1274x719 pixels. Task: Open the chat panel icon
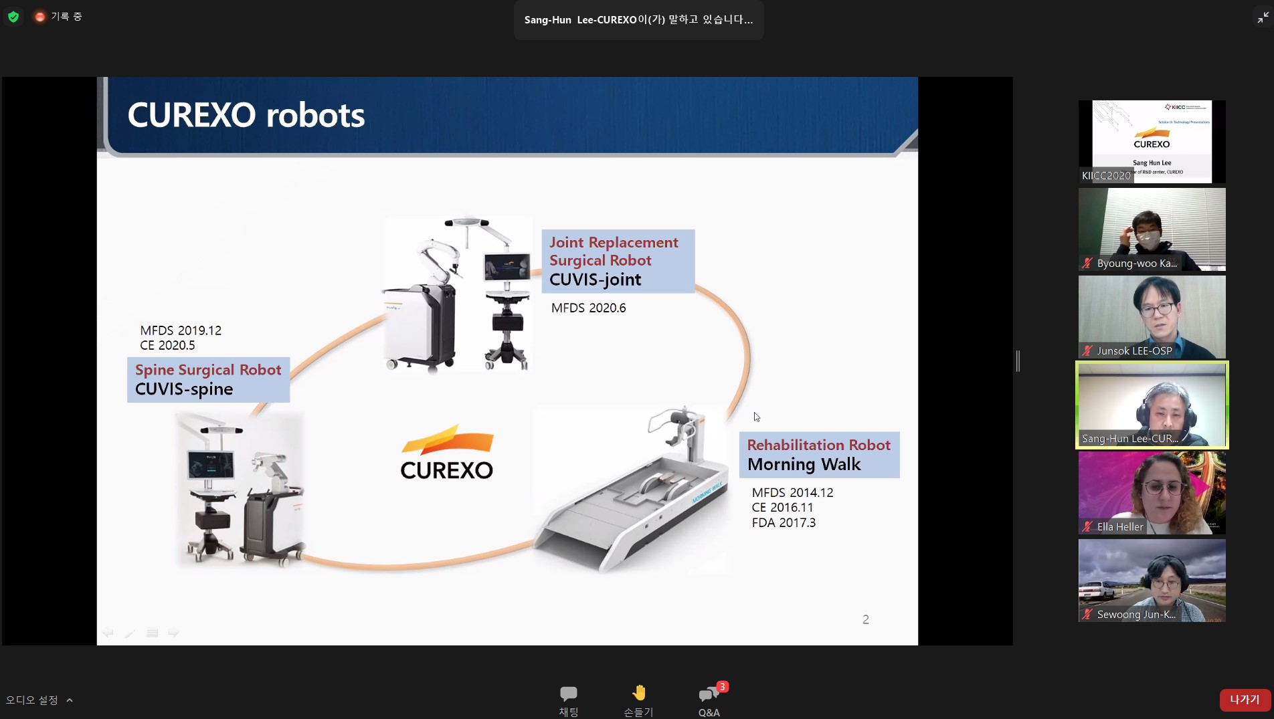[569, 694]
